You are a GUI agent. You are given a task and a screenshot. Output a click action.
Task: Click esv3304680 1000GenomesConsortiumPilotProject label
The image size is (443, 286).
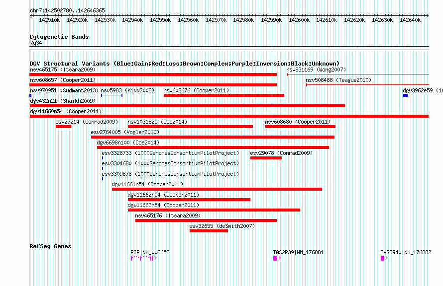coord(170,163)
